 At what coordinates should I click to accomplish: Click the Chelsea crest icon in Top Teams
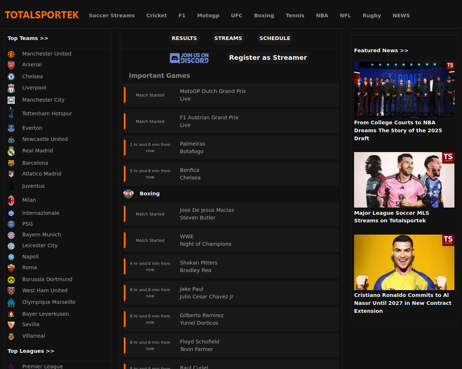click(11, 76)
